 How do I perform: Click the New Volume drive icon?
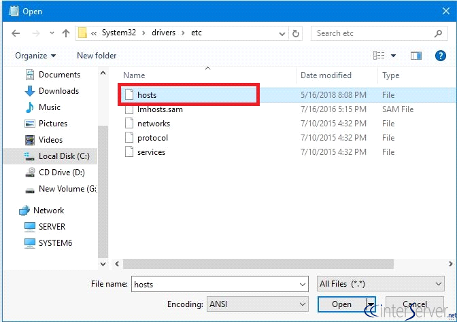30,191
